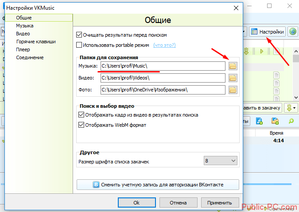This screenshot has width=299, height=212.
Task: Click the 'в закачку' button in the main window
Action: pyautogui.click(x=262, y=108)
